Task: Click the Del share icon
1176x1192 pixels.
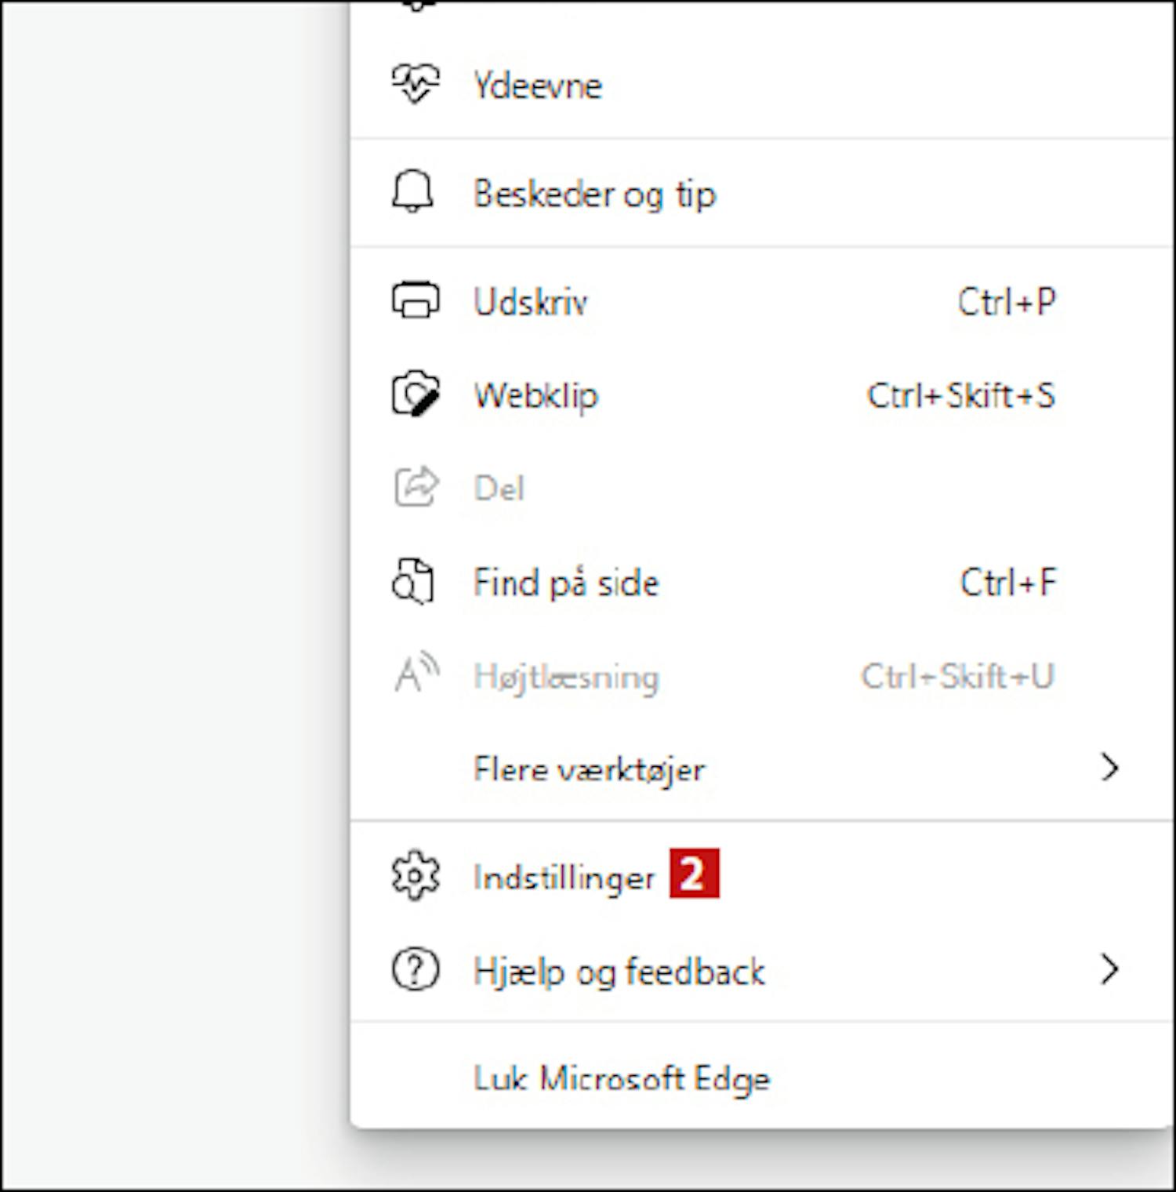Action: pos(415,487)
